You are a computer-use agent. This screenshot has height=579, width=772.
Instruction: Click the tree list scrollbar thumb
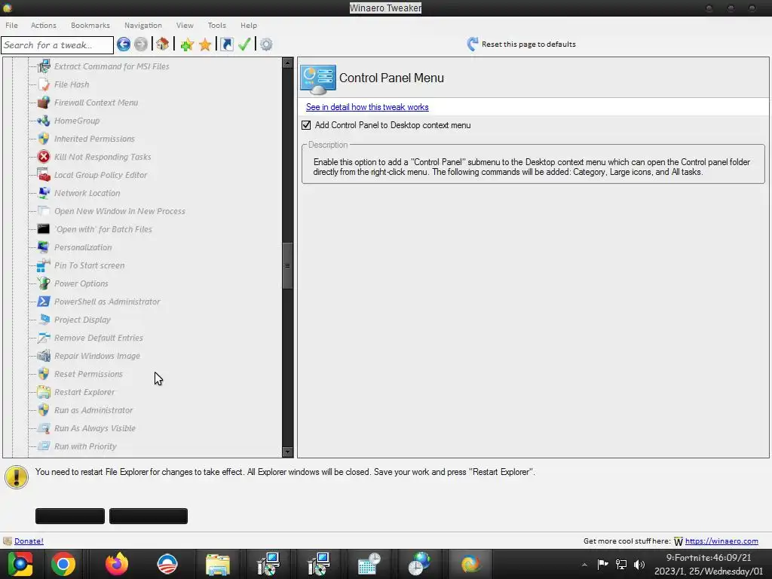[x=287, y=266]
